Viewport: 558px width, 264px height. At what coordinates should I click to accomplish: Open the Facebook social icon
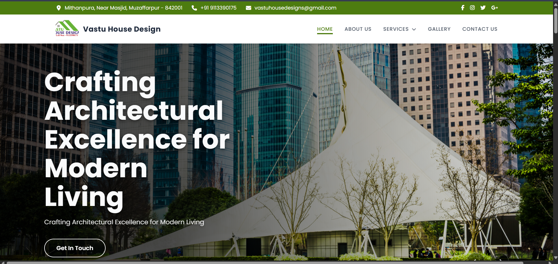tap(463, 8)
